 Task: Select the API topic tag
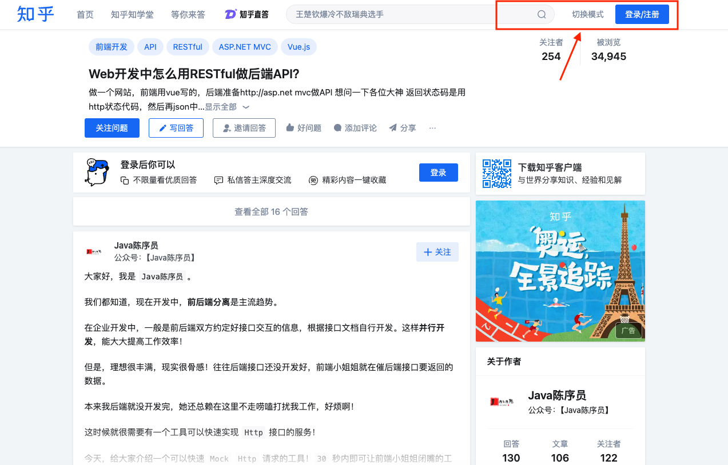(x=150, y=47)
